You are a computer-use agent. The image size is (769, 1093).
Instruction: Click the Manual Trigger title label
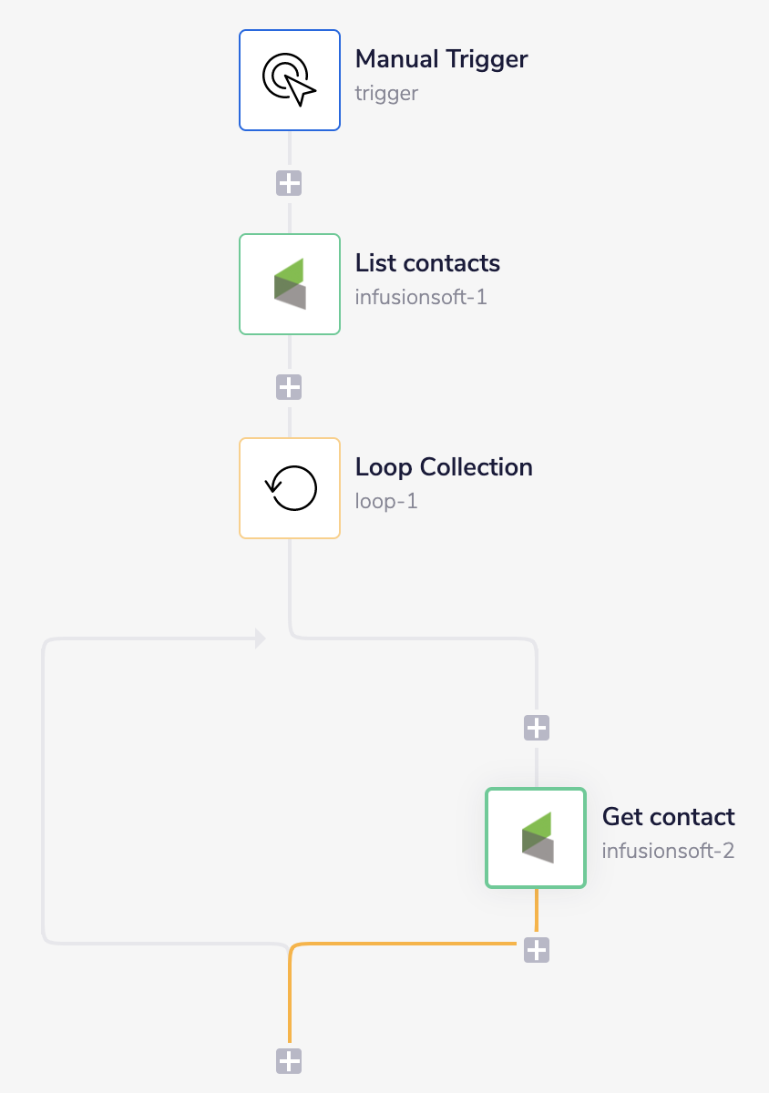[441, 59]
